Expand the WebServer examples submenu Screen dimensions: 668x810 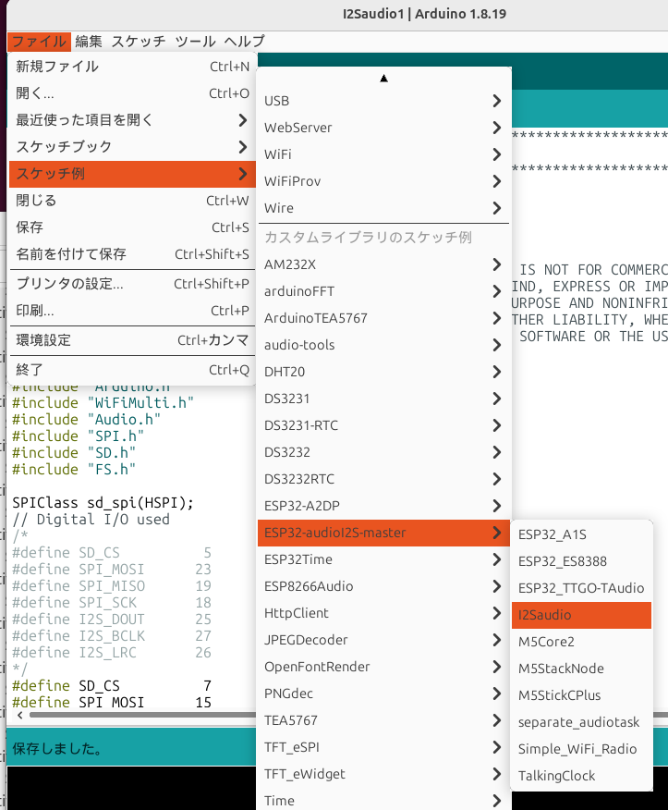(x=383, y=128)
